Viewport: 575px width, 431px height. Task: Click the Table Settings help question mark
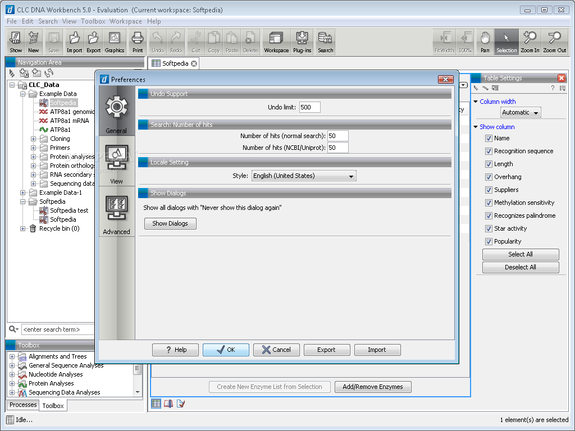coord(553,88)
